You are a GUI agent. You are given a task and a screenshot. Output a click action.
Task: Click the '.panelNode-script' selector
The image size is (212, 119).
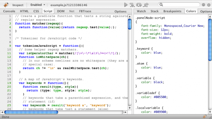150,18
